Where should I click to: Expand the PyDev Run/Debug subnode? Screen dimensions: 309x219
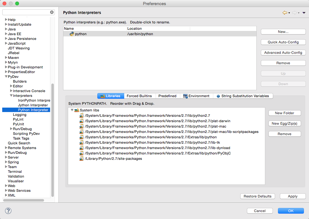[11, 129]
